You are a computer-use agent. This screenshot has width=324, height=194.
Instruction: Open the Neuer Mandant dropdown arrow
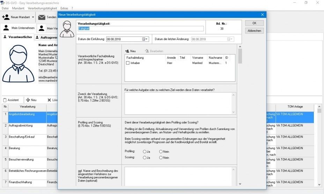click(x=33, y=17)
